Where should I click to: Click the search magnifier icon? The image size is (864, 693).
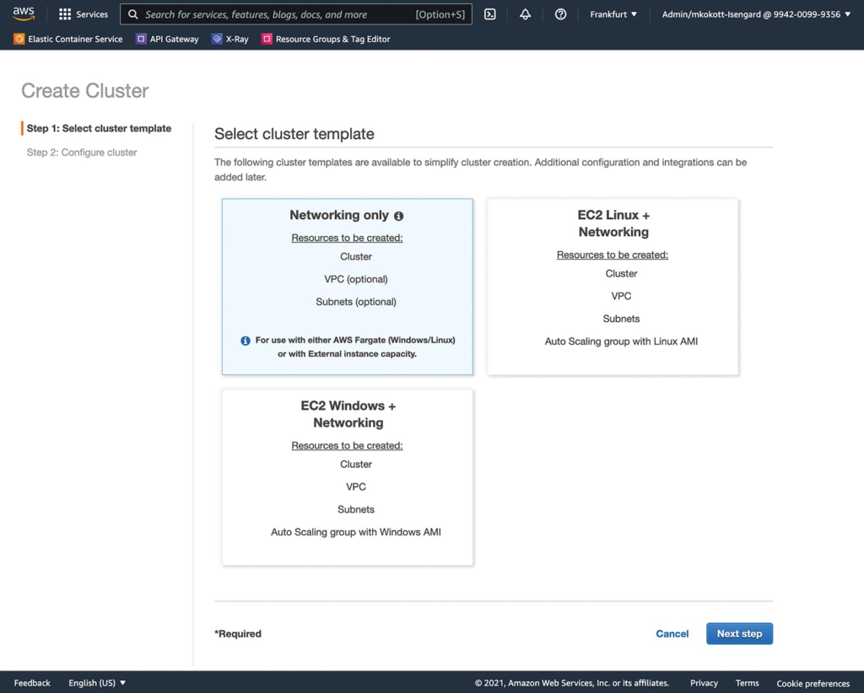coord(132,14)
